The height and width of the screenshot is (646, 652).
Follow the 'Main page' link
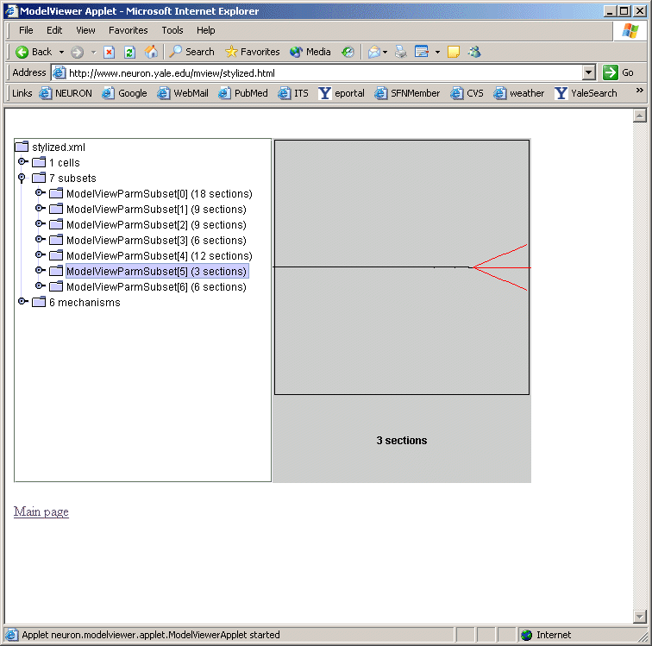click(x=41, y=512)
